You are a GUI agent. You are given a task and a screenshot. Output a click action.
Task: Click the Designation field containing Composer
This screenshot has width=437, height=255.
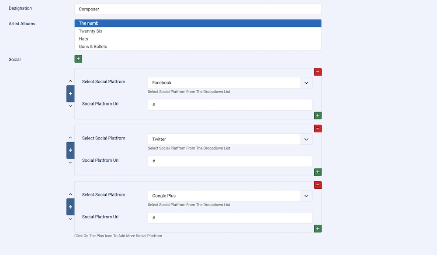tap(198, 9)
